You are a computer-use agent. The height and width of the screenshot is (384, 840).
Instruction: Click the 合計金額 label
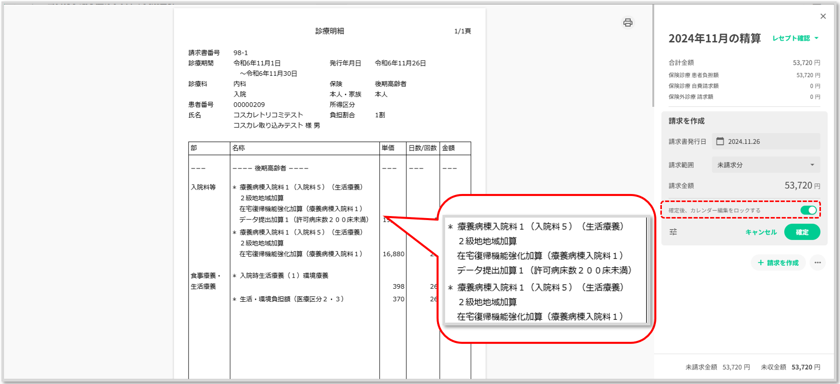681,63
